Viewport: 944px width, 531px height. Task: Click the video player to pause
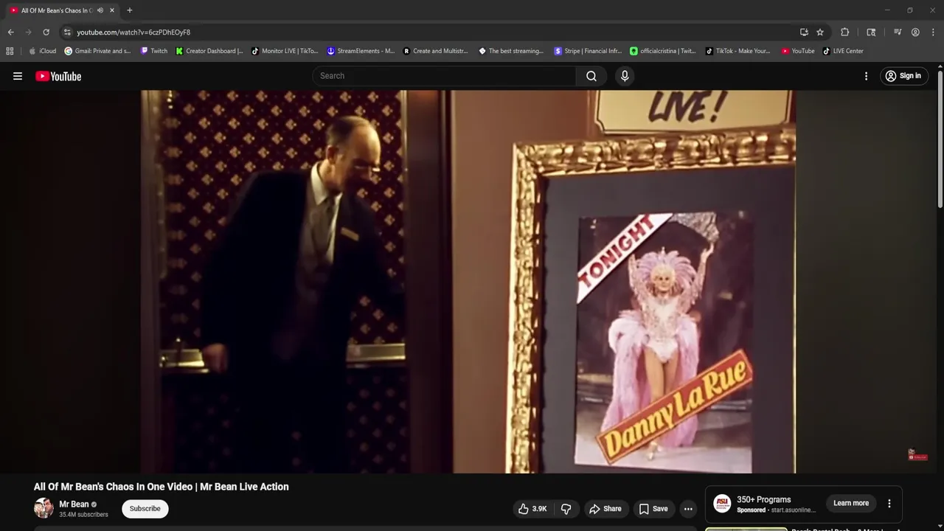click(x=468, y=282)
